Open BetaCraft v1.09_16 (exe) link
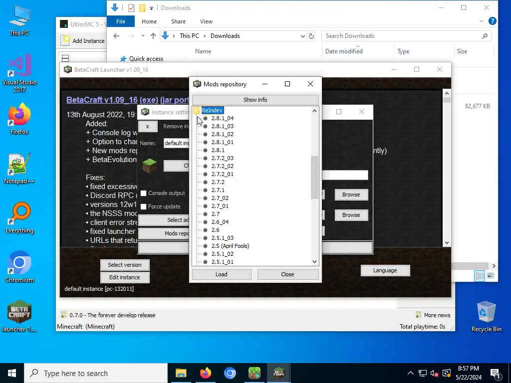 [112, 100]
